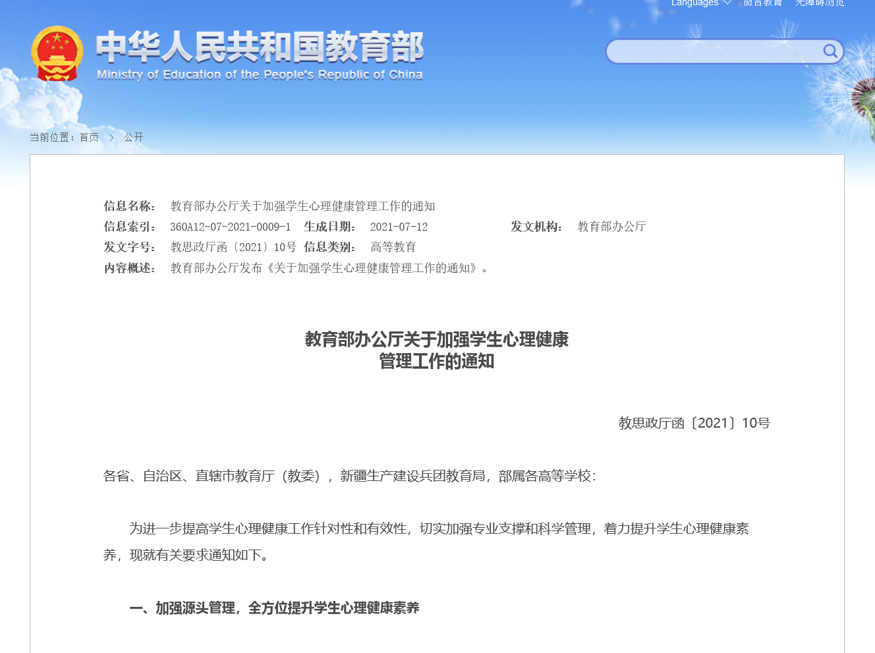
Task: Focus the site search input field
Action: point(714,51)
